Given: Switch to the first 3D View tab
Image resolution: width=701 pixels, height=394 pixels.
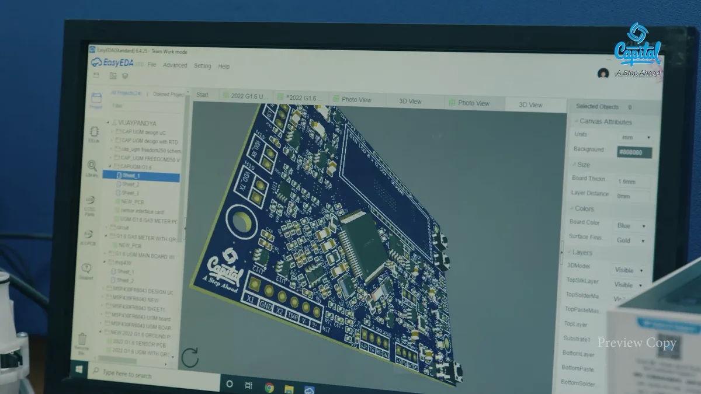Looking at the screenshot, I should point(411,102).
